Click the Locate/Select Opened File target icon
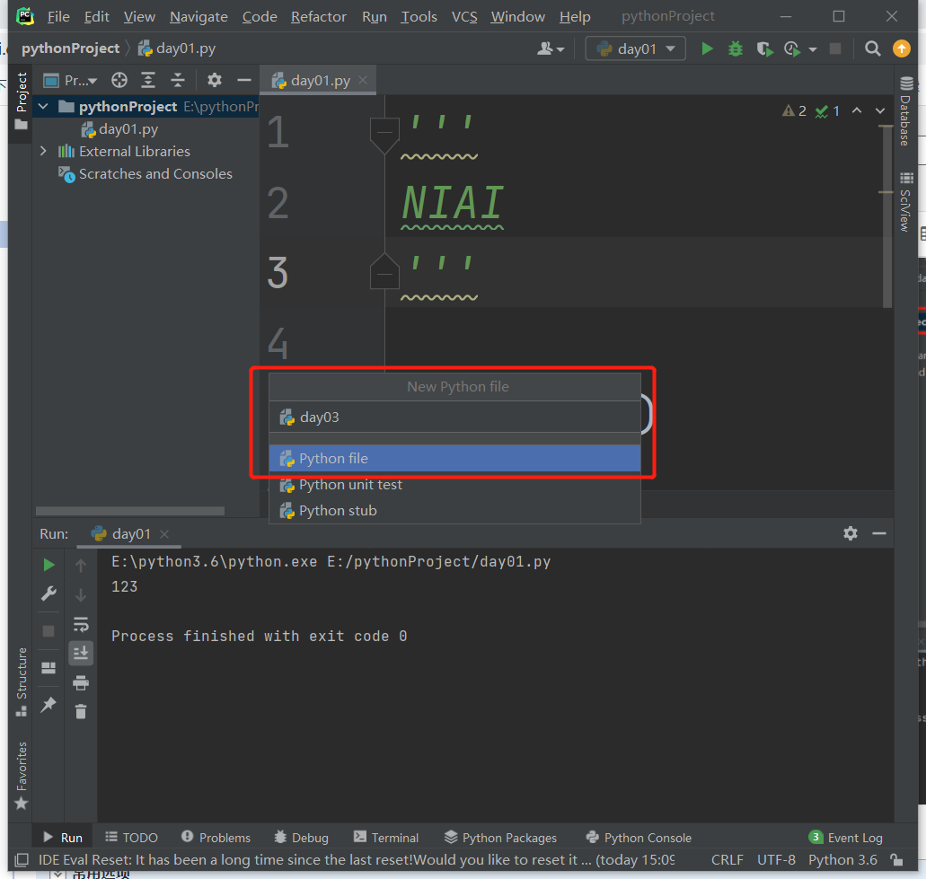The height and width of the screenshot is (879, 926). (x=119, y=80)
